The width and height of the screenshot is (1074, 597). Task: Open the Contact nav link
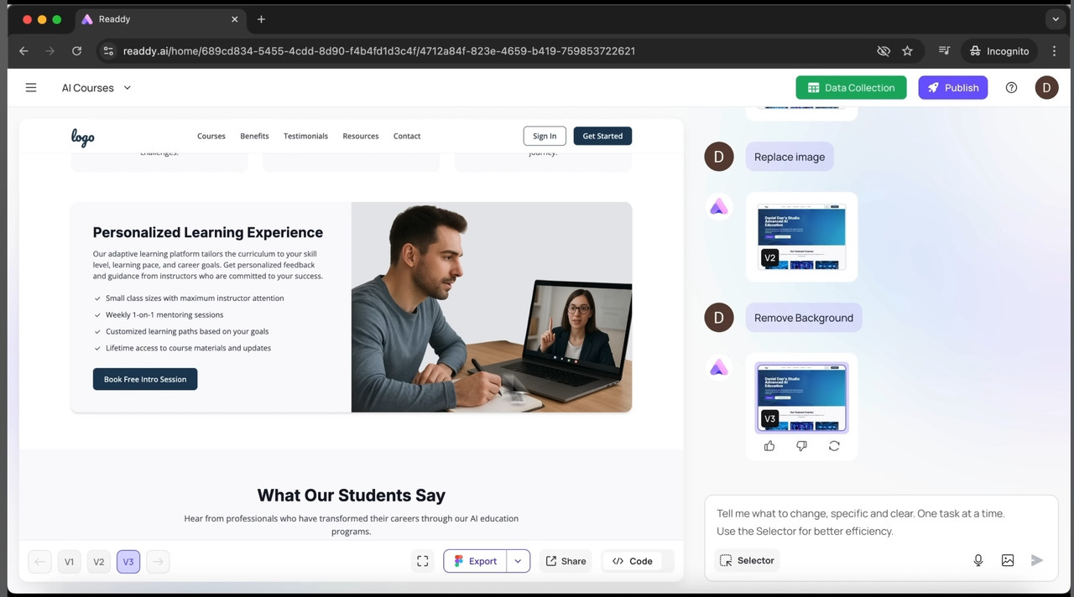click(x=407, y=136)
